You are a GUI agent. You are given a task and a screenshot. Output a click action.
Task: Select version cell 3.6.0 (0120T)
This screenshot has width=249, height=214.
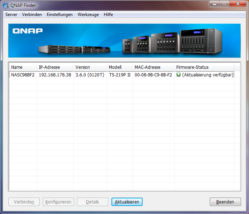90,75
